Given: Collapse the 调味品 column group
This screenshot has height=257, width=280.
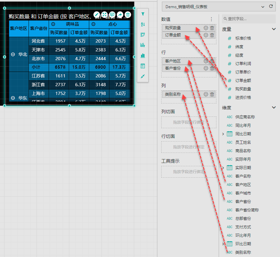Looking at the screenshot, I should pyautogui.click(x=53, y=24).
